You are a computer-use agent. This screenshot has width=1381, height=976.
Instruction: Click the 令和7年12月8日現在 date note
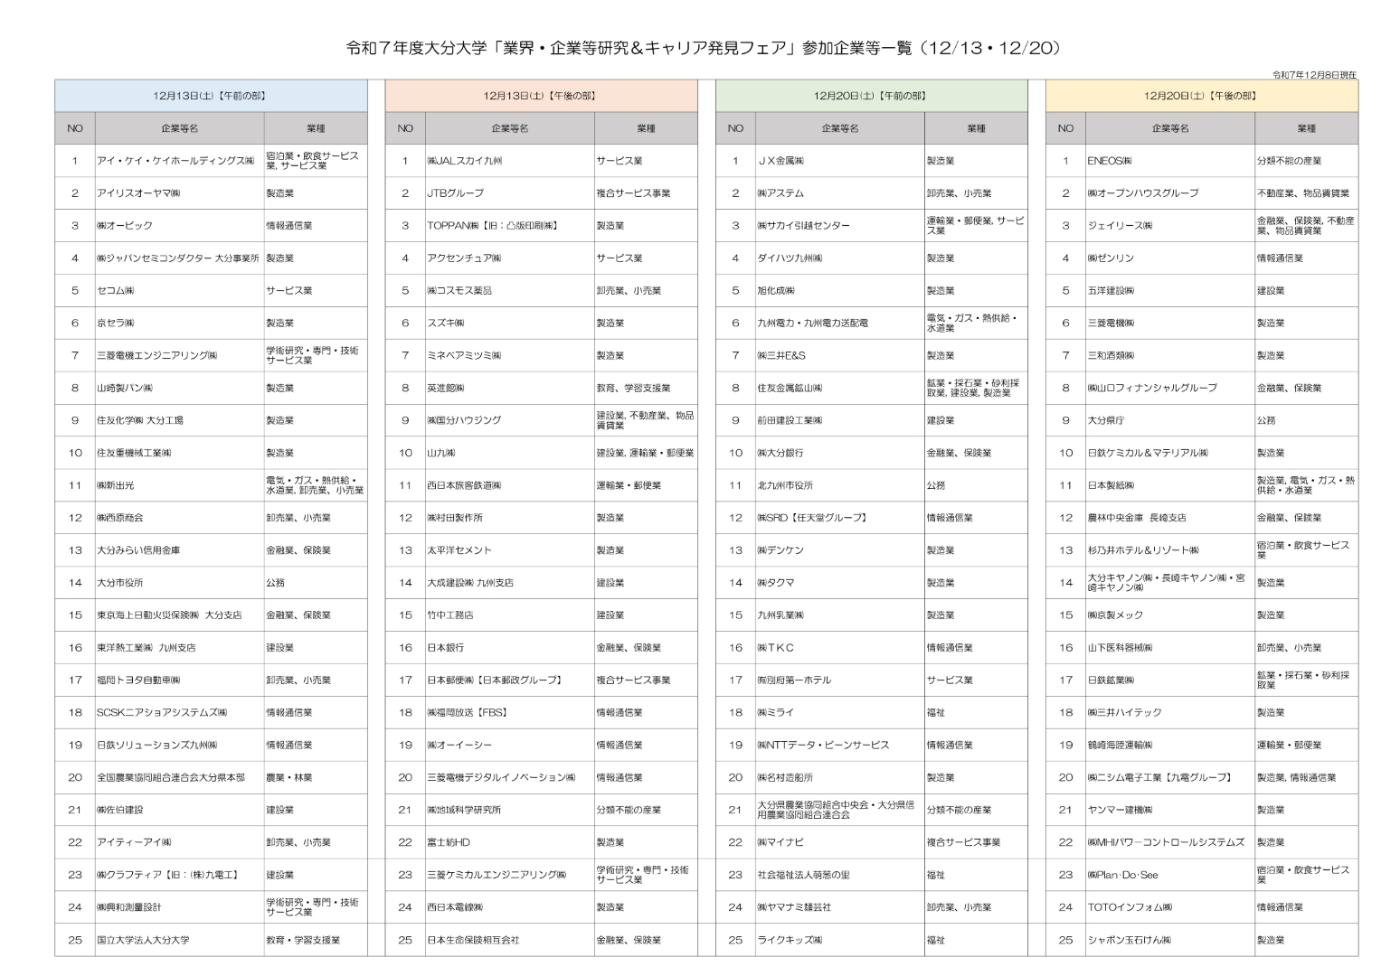click(1314, 74)
